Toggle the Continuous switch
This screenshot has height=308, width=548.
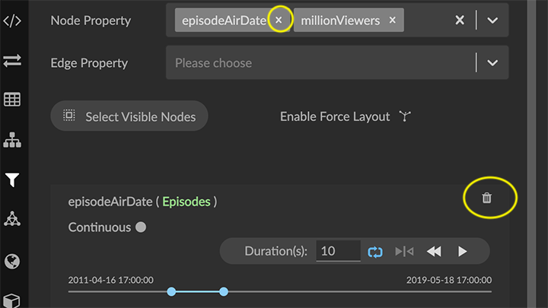coord(141,227)
